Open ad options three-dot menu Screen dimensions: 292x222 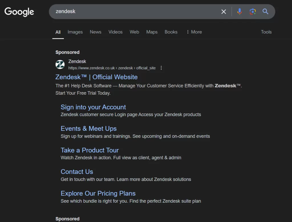point(161,68)
